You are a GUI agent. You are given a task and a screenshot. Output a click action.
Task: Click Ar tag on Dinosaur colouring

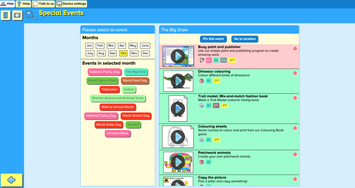[x=209, y=81]
